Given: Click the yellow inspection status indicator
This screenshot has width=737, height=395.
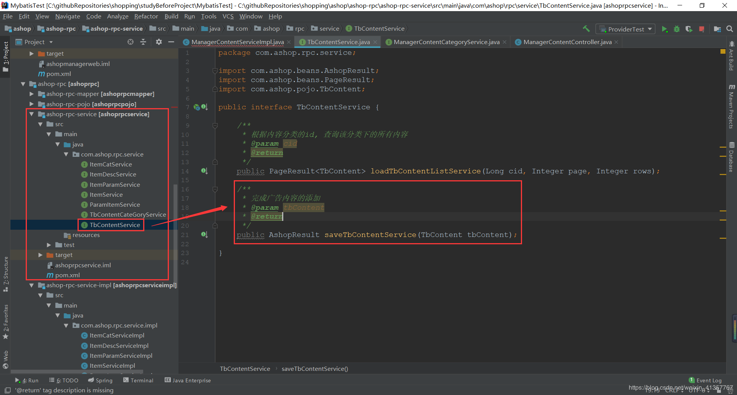Looking at the screenshot, I should (x=723, y=51).
